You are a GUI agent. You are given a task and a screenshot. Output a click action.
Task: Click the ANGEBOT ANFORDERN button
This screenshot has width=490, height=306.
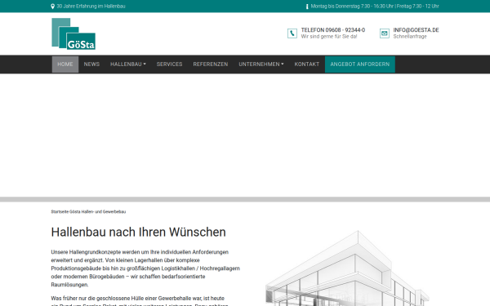pos(360,64)
